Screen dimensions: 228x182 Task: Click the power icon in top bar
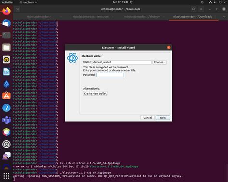220,2
